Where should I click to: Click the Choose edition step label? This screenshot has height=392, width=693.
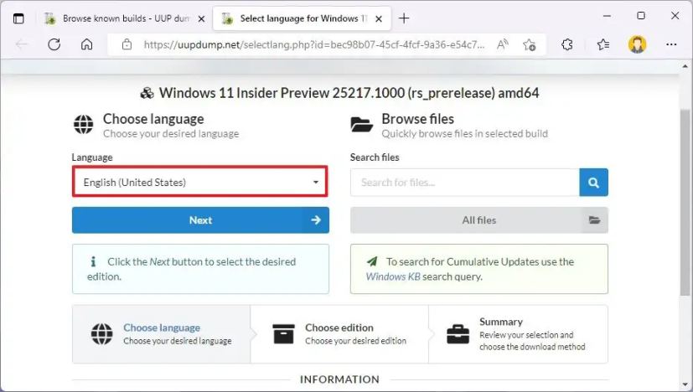coord(339,328)
